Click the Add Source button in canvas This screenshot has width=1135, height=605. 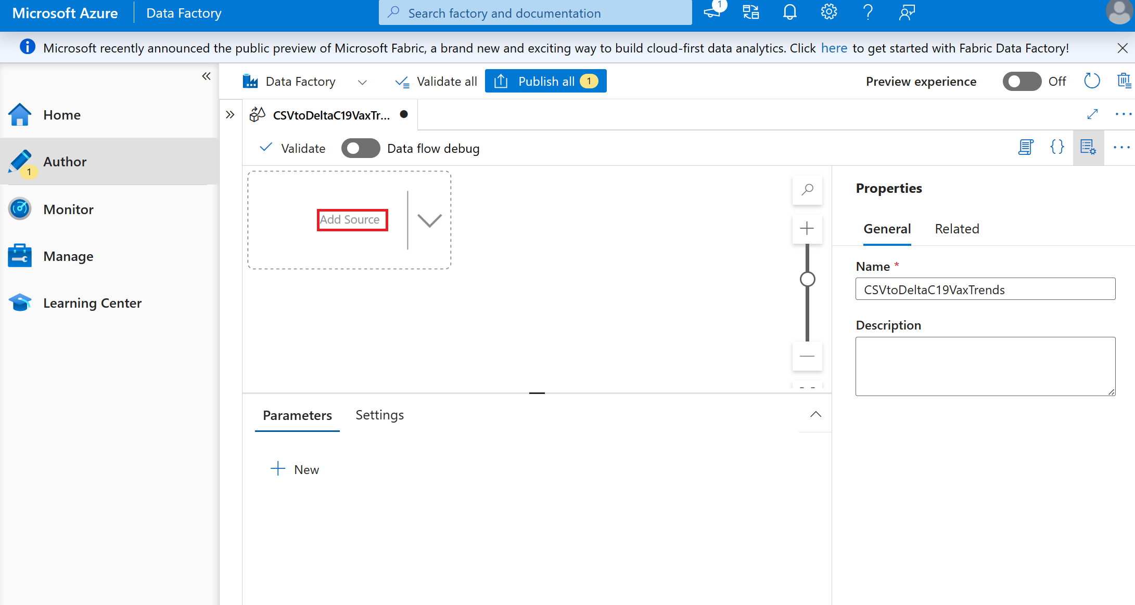pyautogui.click(x=349, y=219)
